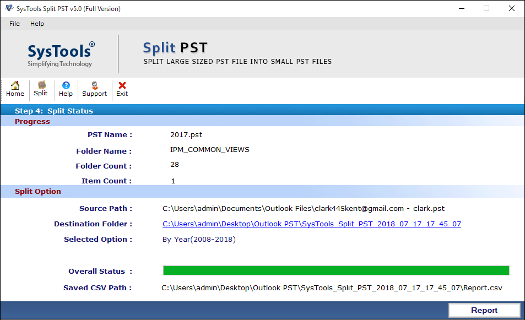Click the PST Name label

click(110, 134)
